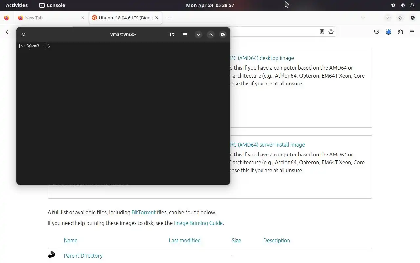
Task: Open the VPN shield tray icon
Action: tap(393, 5)
